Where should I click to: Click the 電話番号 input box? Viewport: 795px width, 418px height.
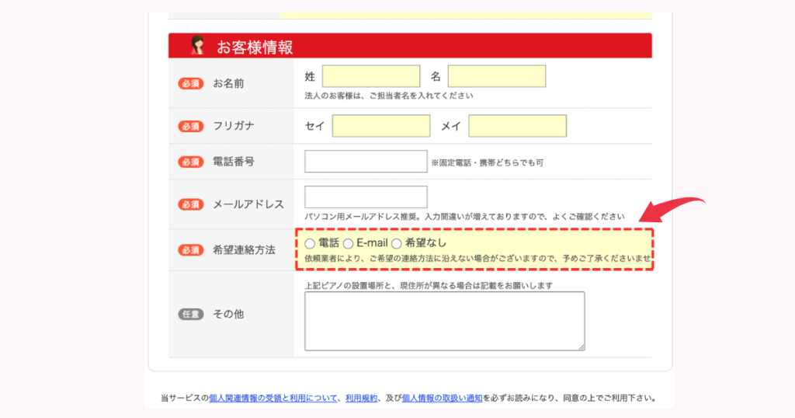(x=366, y=162)
